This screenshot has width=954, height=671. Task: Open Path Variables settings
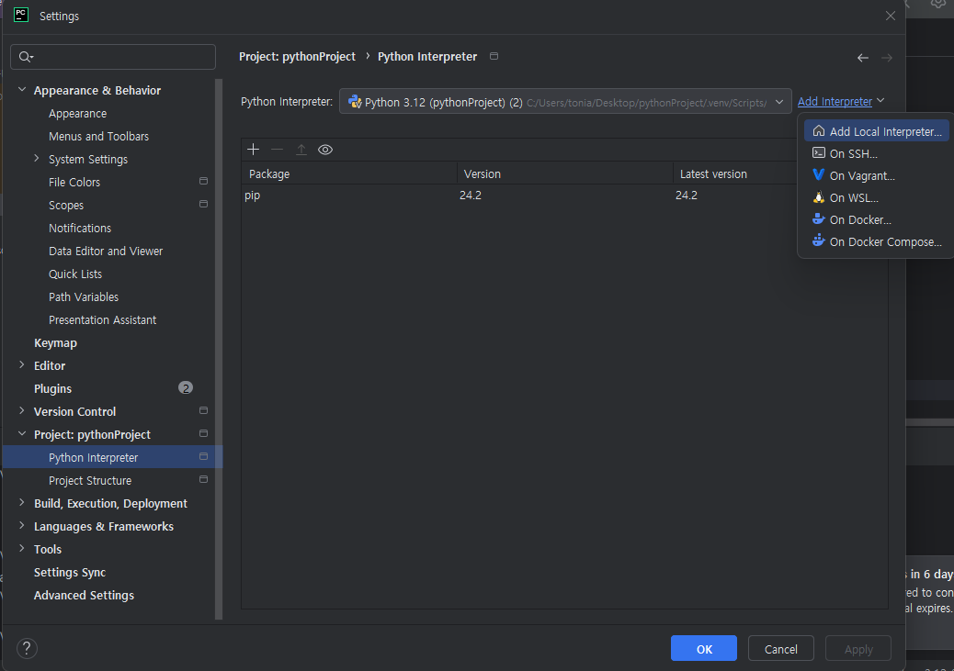click(84, 296)
